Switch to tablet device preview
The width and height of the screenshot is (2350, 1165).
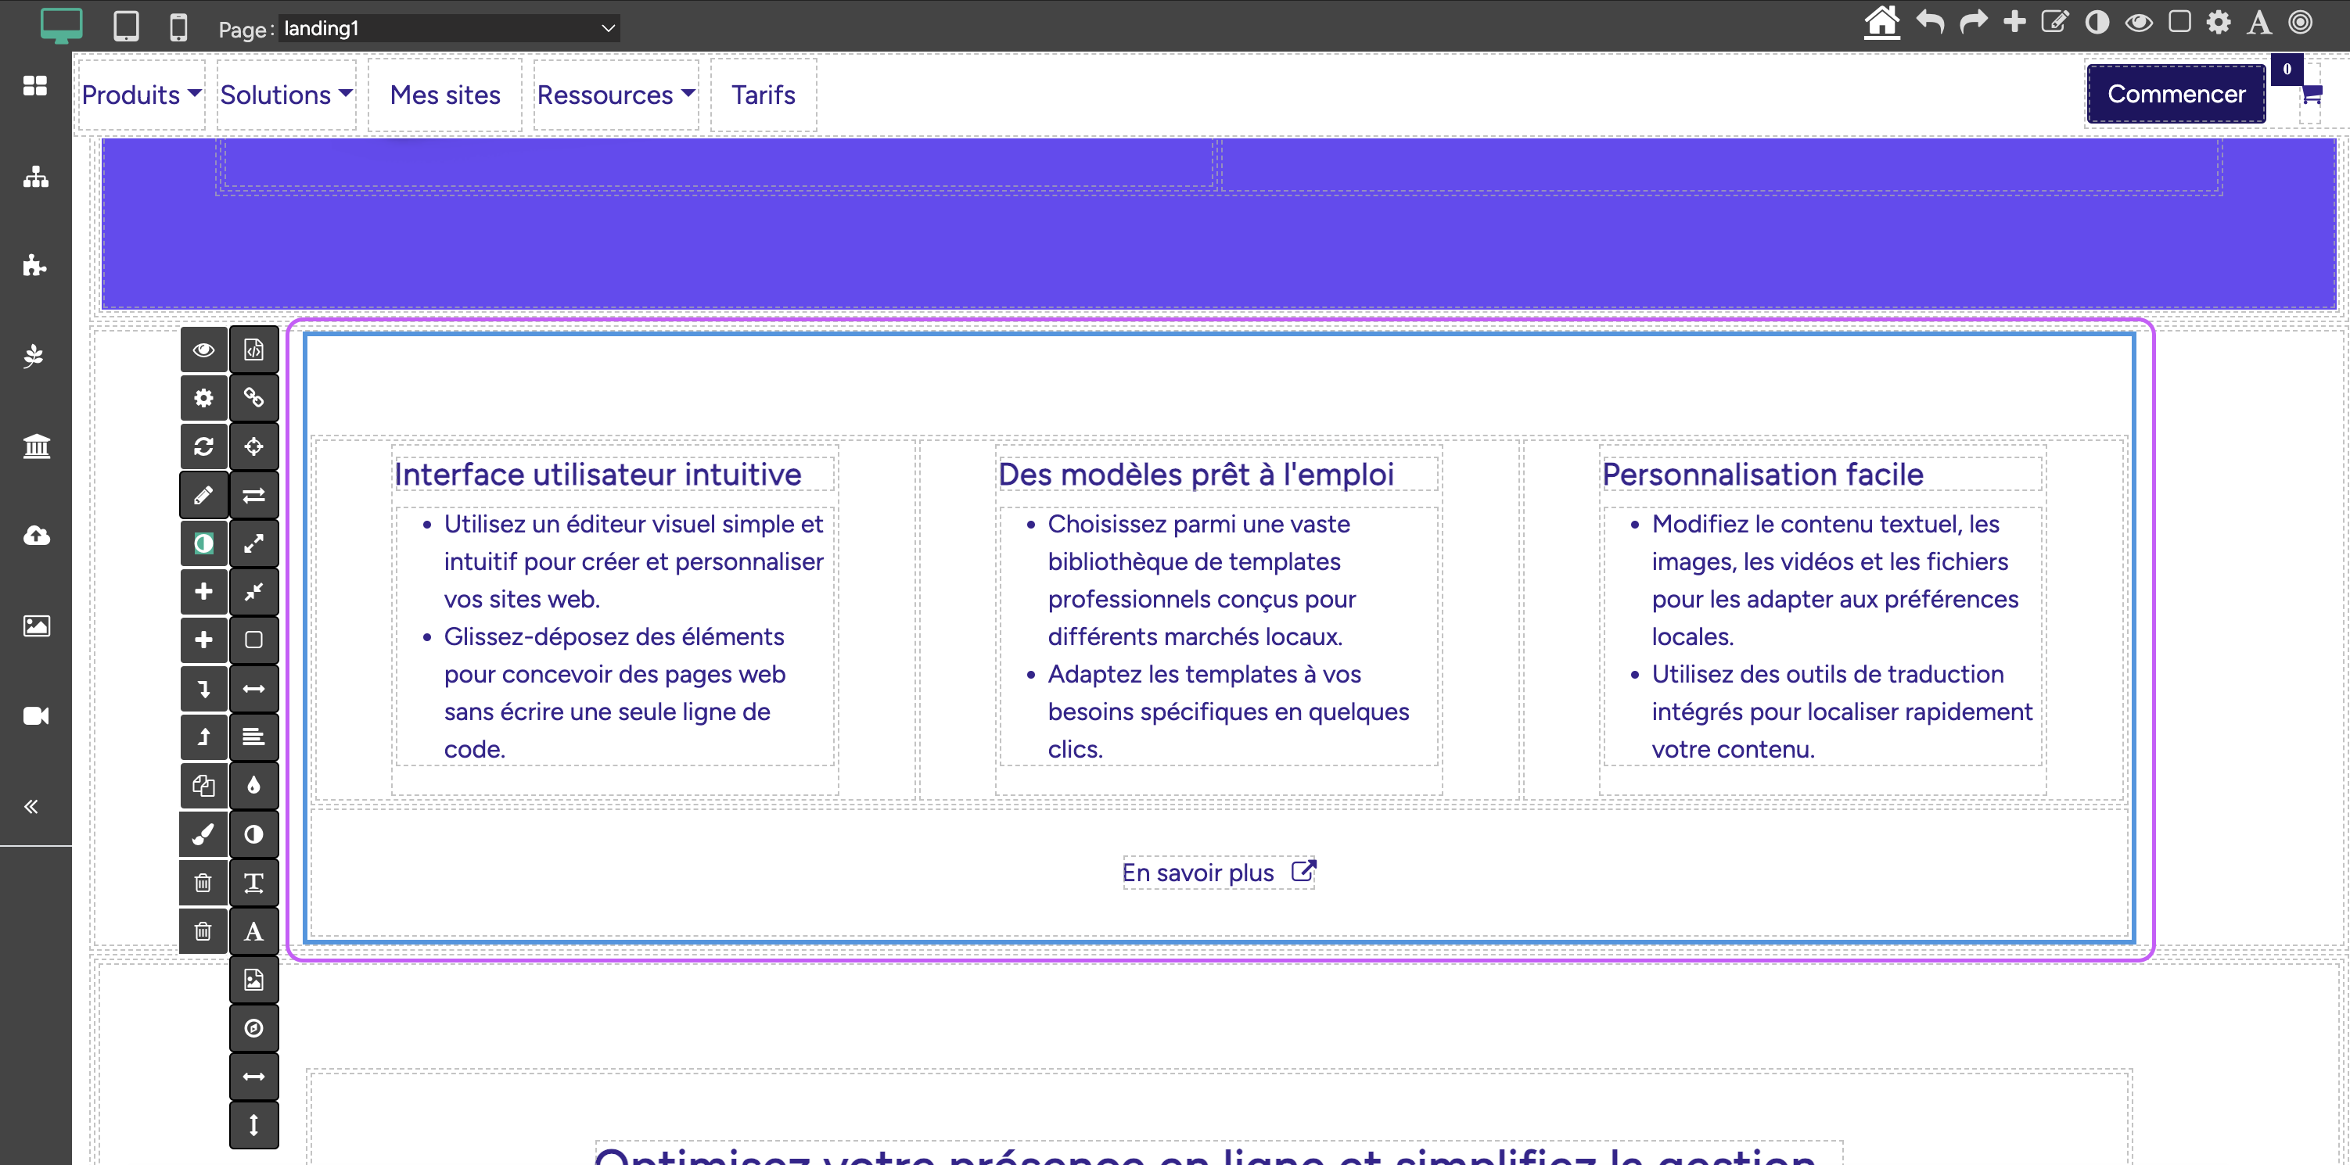coord(126,27)
